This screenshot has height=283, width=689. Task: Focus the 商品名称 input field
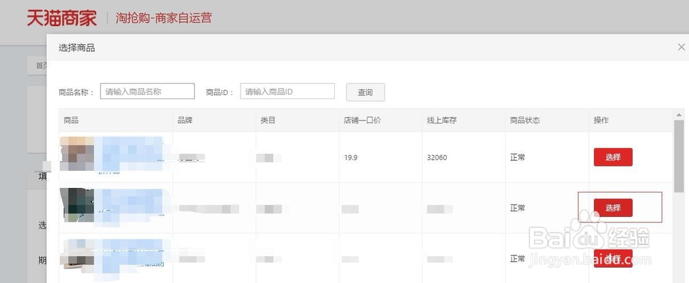click(147, 92)
